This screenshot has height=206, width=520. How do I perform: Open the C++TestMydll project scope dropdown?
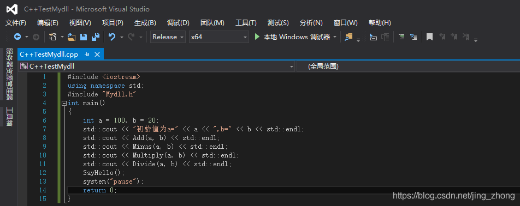point(157,66)
